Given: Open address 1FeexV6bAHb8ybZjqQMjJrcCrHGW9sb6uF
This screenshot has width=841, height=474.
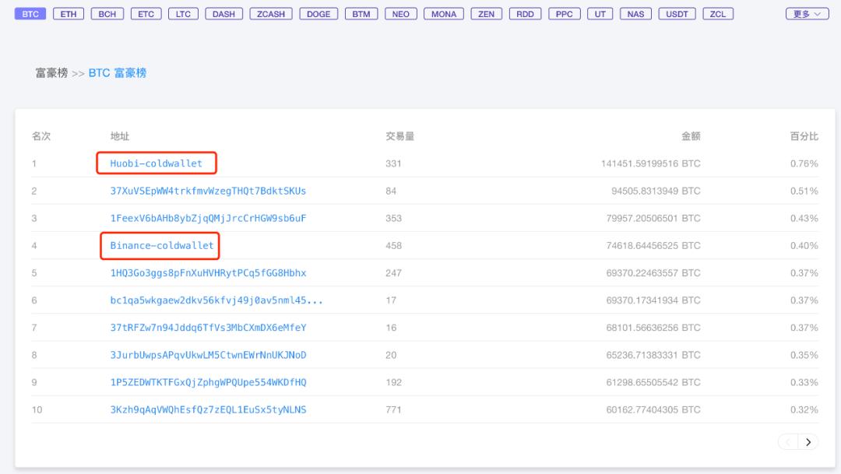Looking at the screenshot, I should [208, 218].
